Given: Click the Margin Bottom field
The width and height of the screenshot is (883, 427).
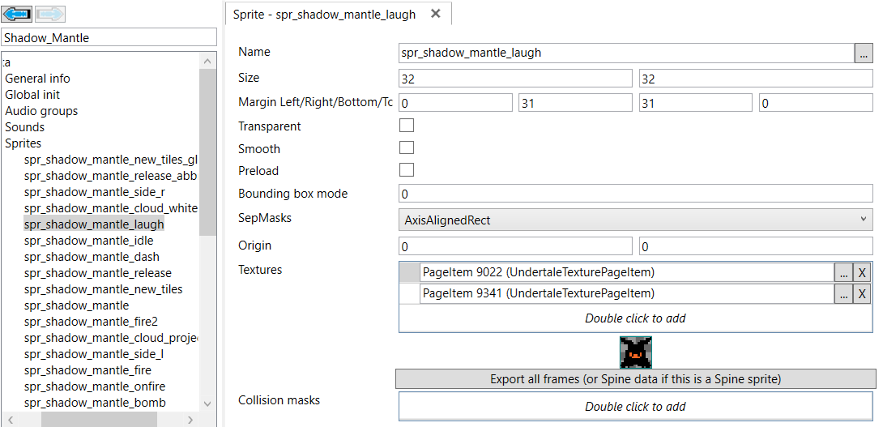Looking at the screenshot, I should [696, 103].
